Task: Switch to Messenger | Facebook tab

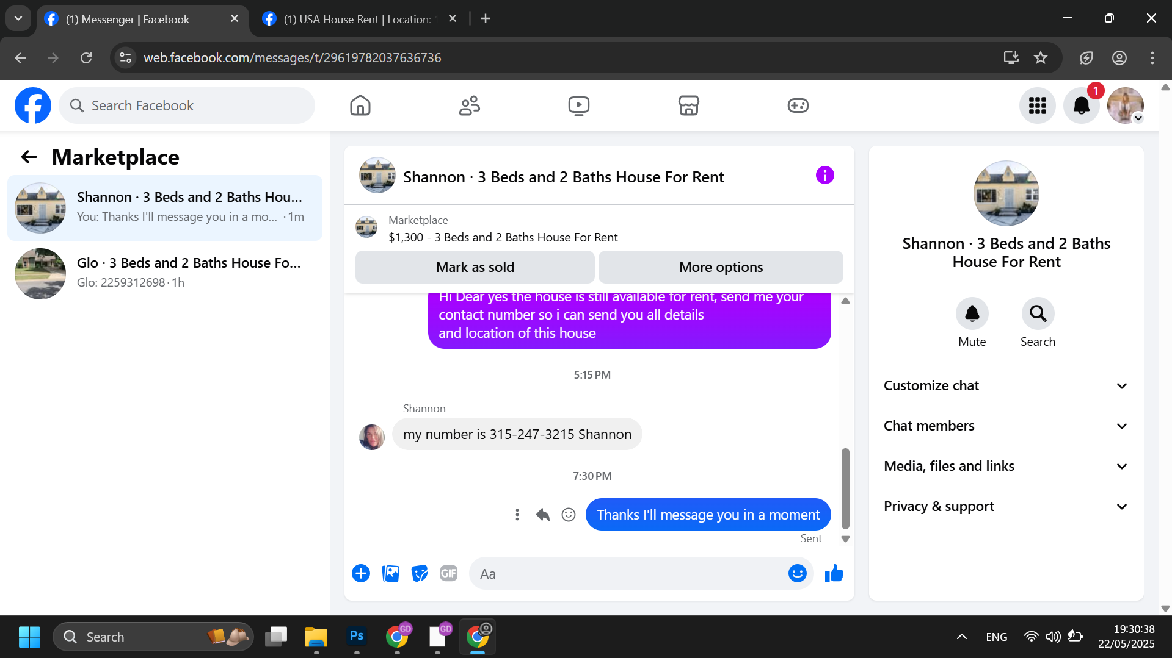Action: point(142,19)
